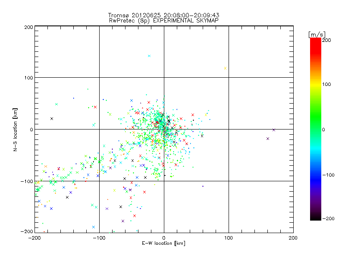
Task: Click the x-axis tick label "100"
Action: (229, 238)
